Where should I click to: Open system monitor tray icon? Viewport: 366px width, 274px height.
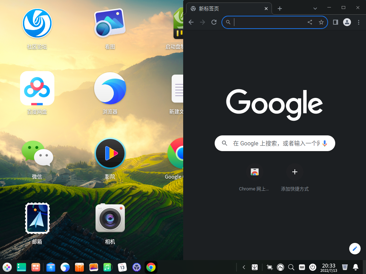[280, 267]
